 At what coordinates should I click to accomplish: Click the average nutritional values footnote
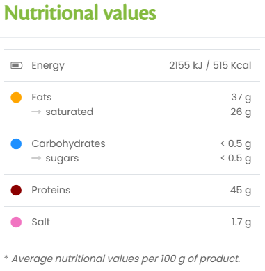pos(122,259)
